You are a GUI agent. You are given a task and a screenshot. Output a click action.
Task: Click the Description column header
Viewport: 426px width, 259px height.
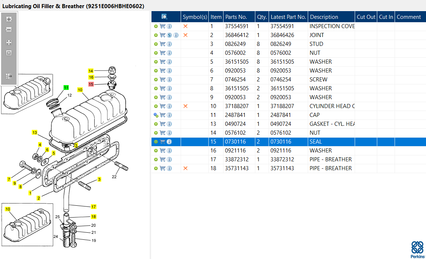pyautogui.click(x=324, y=17)
